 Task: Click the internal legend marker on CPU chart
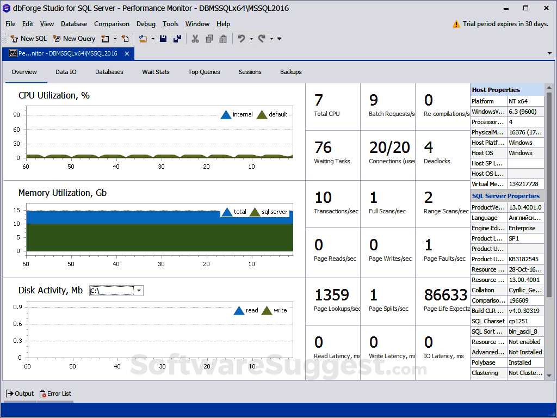pos(226,114)
